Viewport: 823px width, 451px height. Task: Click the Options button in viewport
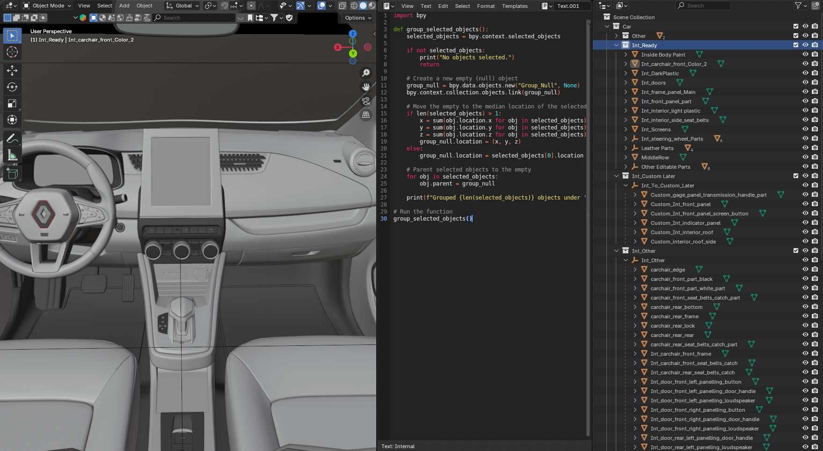(x=358, y=18)
